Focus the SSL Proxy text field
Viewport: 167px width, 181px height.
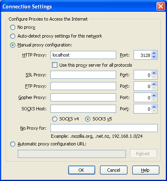[83, 75]
